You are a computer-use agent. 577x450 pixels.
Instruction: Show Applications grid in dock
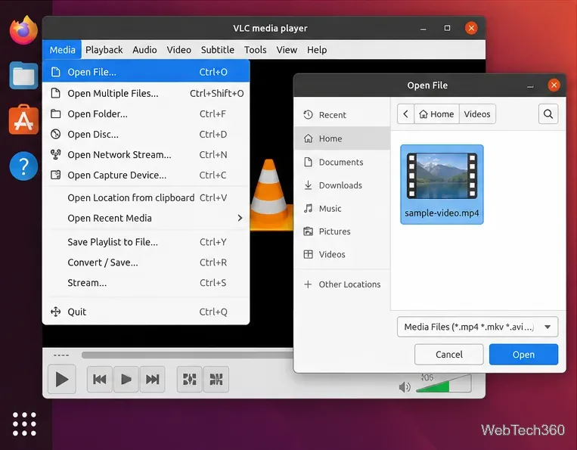click(24, 424)
